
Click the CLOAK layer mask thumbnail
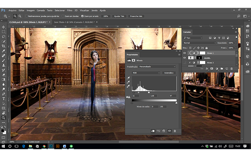[199, 58]
